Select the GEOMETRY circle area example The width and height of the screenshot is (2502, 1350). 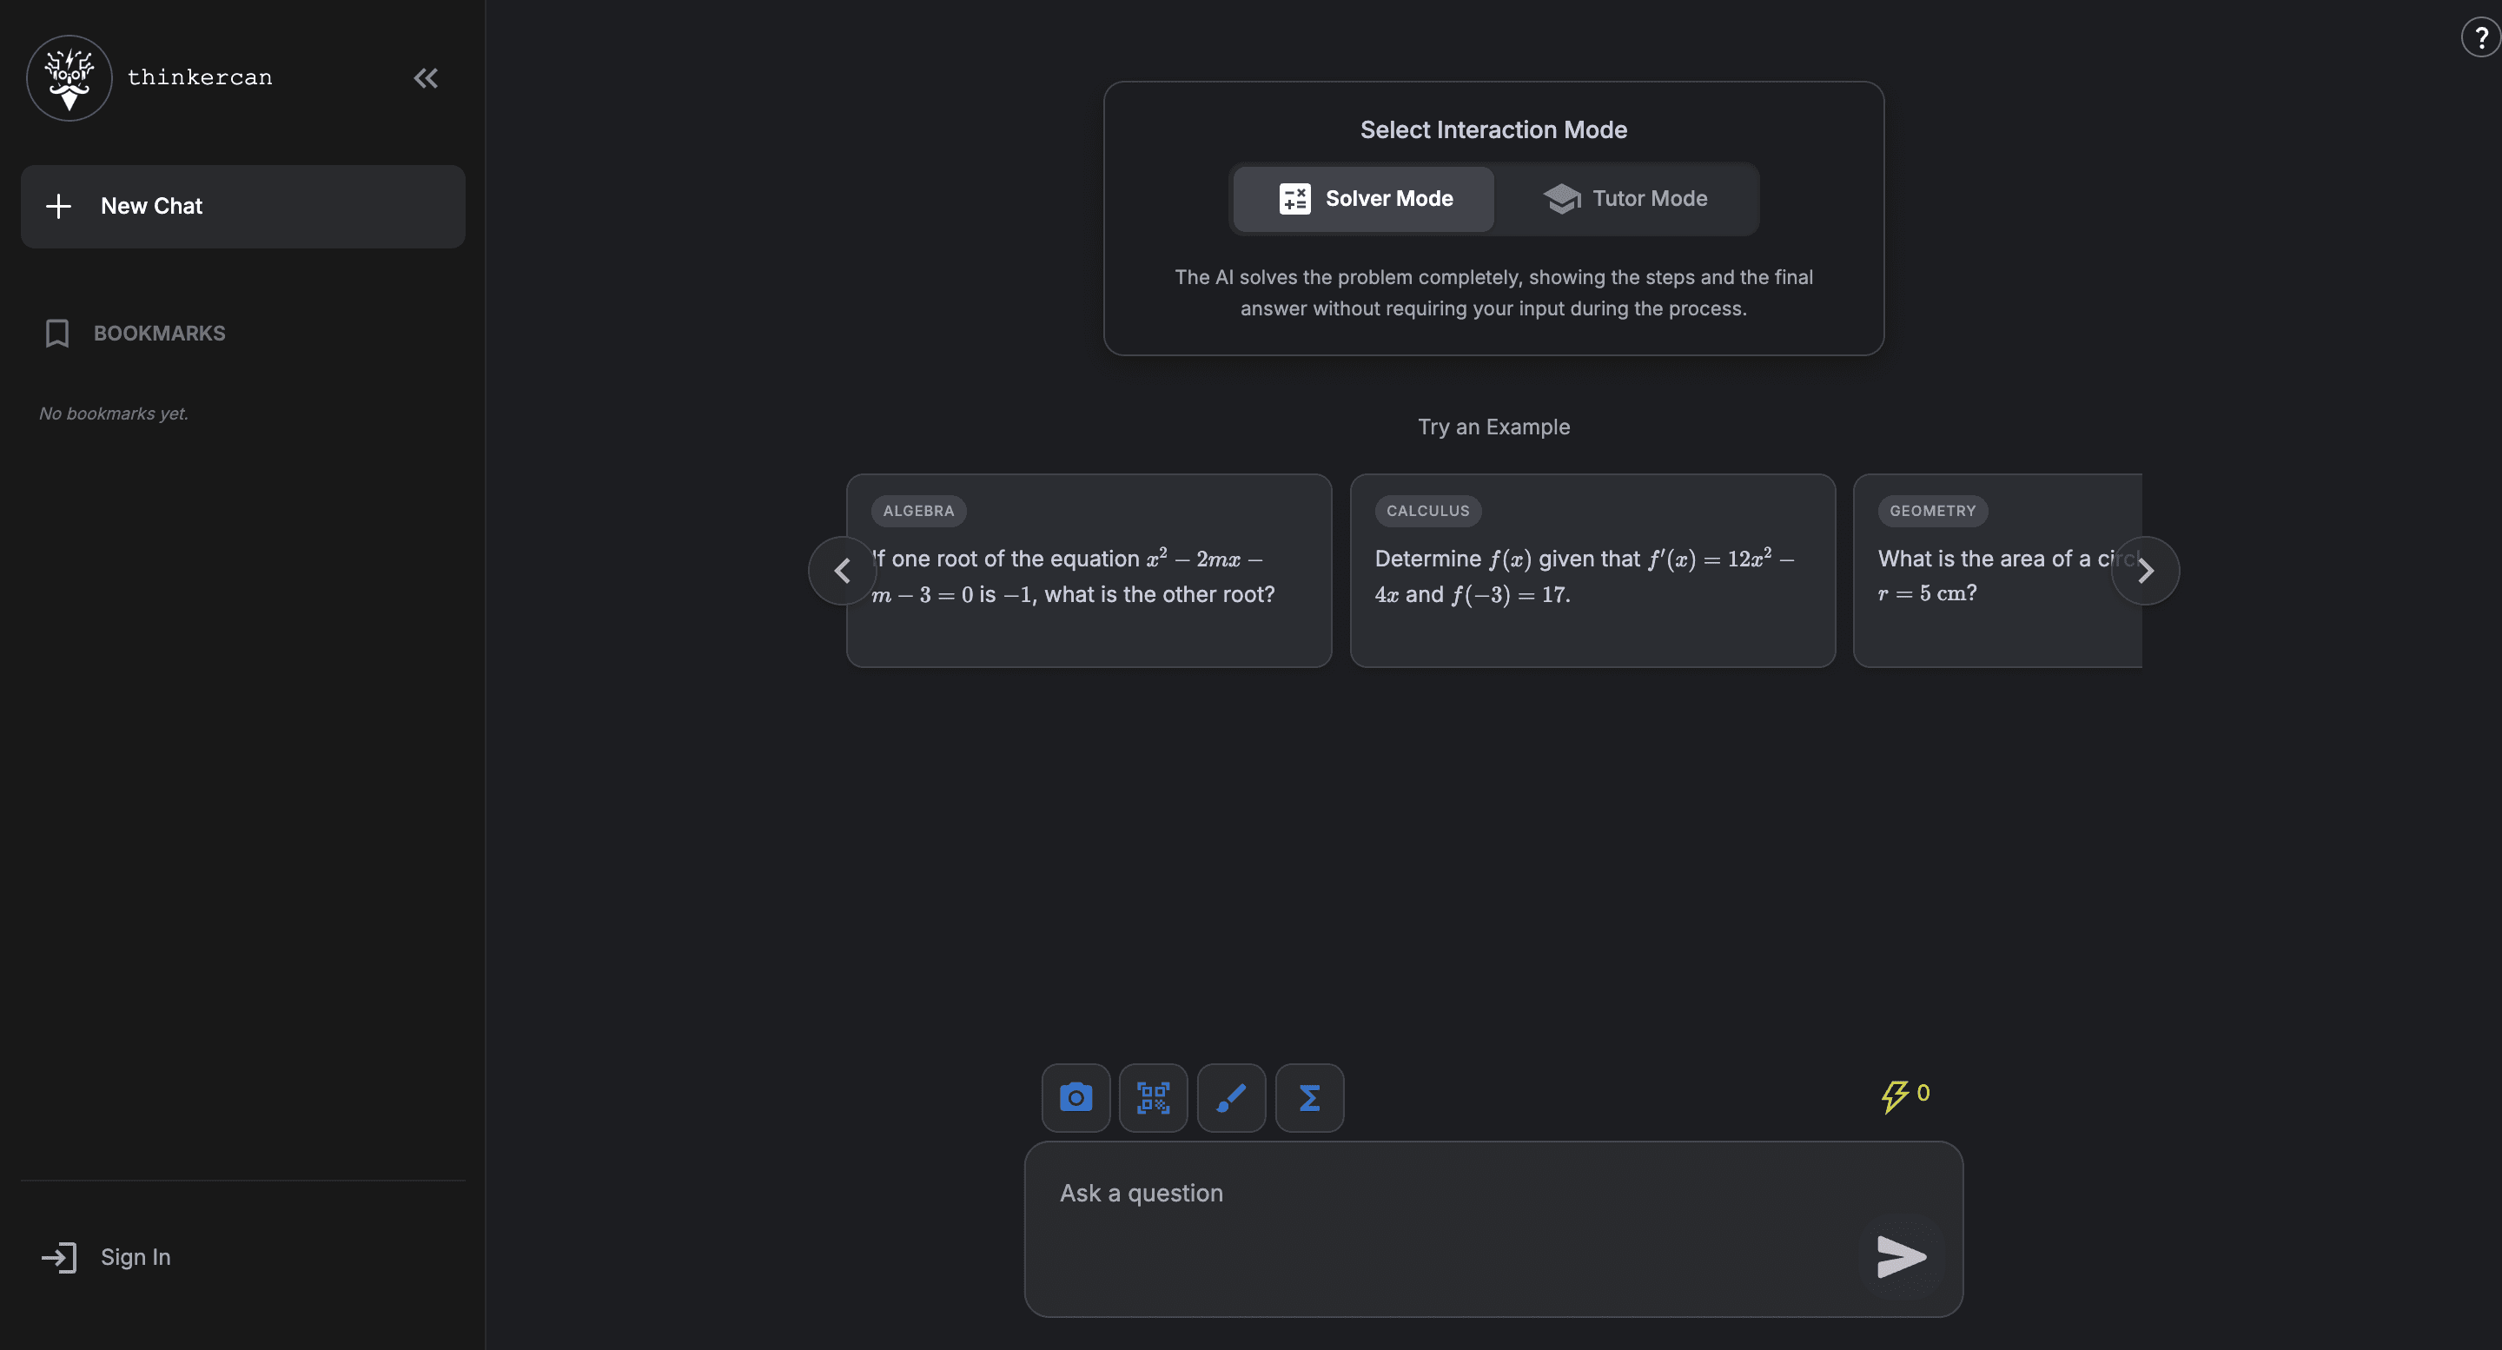(x=2001, y=571)
